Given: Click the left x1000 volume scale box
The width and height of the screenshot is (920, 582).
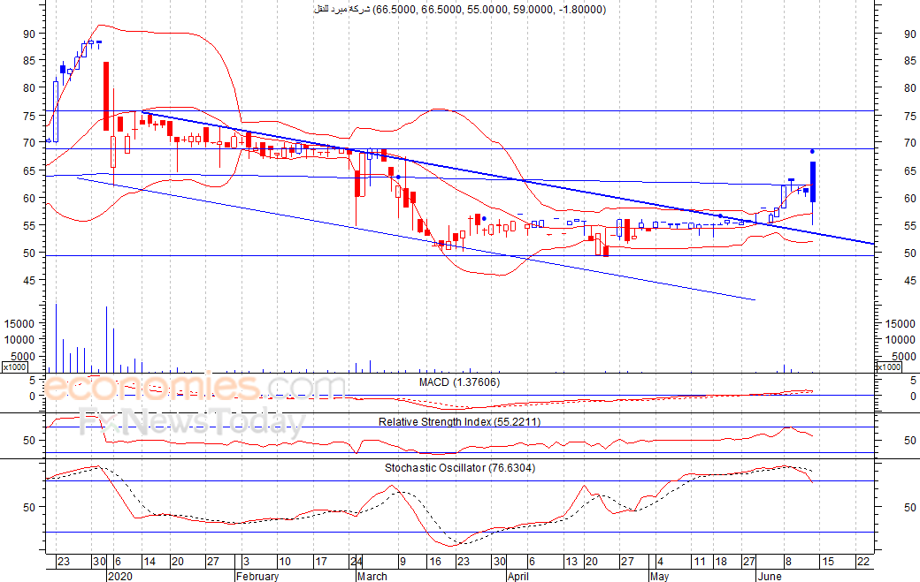Looking at the screenshot, I should (x=15, y=367).
